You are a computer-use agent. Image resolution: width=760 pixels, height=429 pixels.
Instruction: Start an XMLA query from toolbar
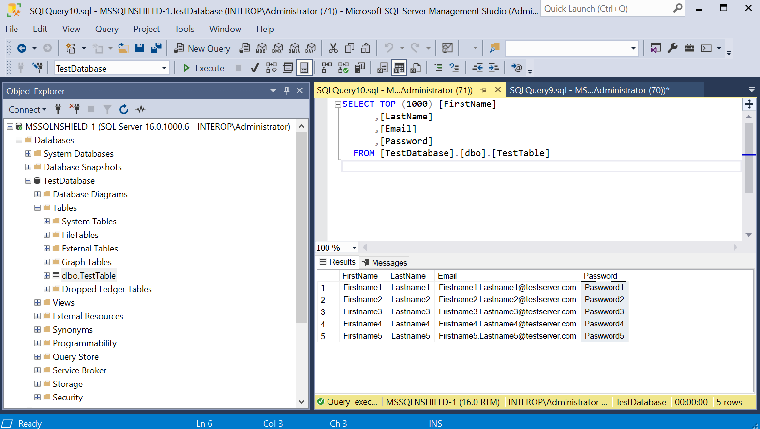tap(294, 48)
